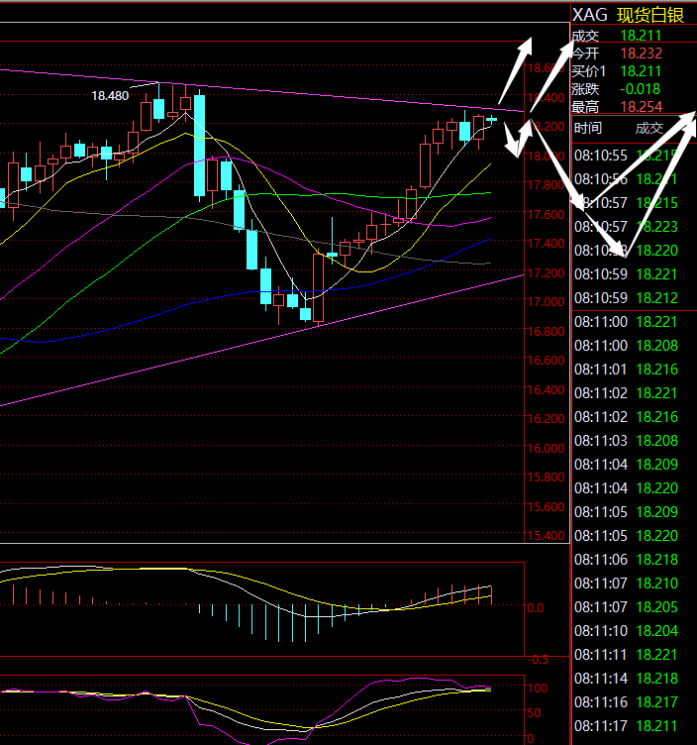Select tick row 08:11:05 priced 18.209

[627, 512]
